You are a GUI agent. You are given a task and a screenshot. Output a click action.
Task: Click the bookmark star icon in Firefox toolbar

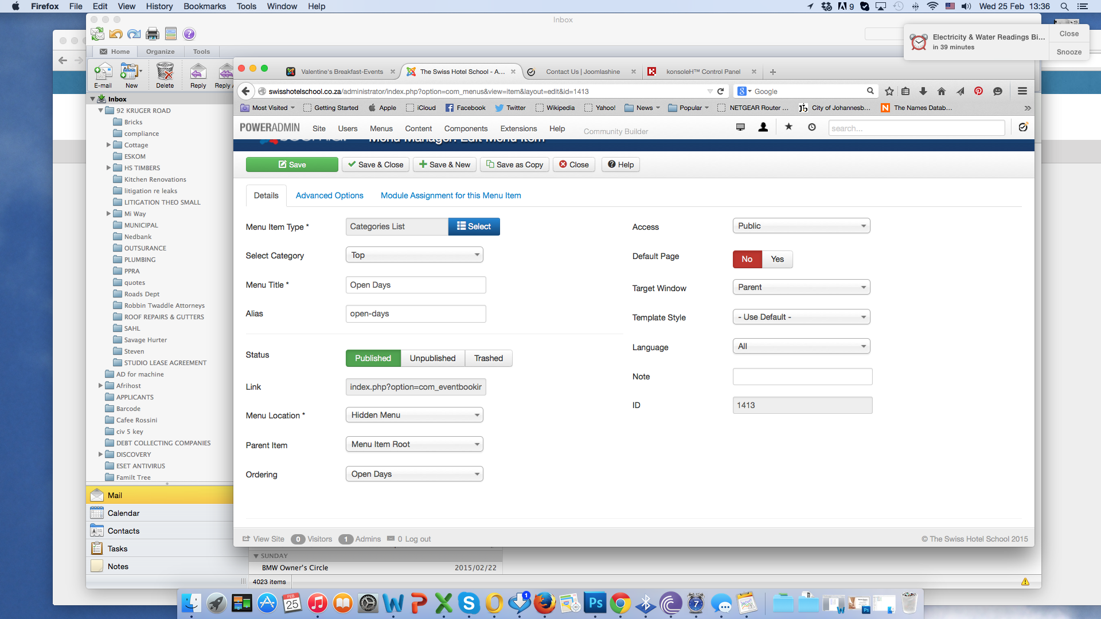(889, 91)
